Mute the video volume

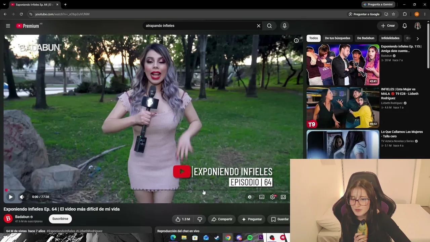click(x=22, y=197)
